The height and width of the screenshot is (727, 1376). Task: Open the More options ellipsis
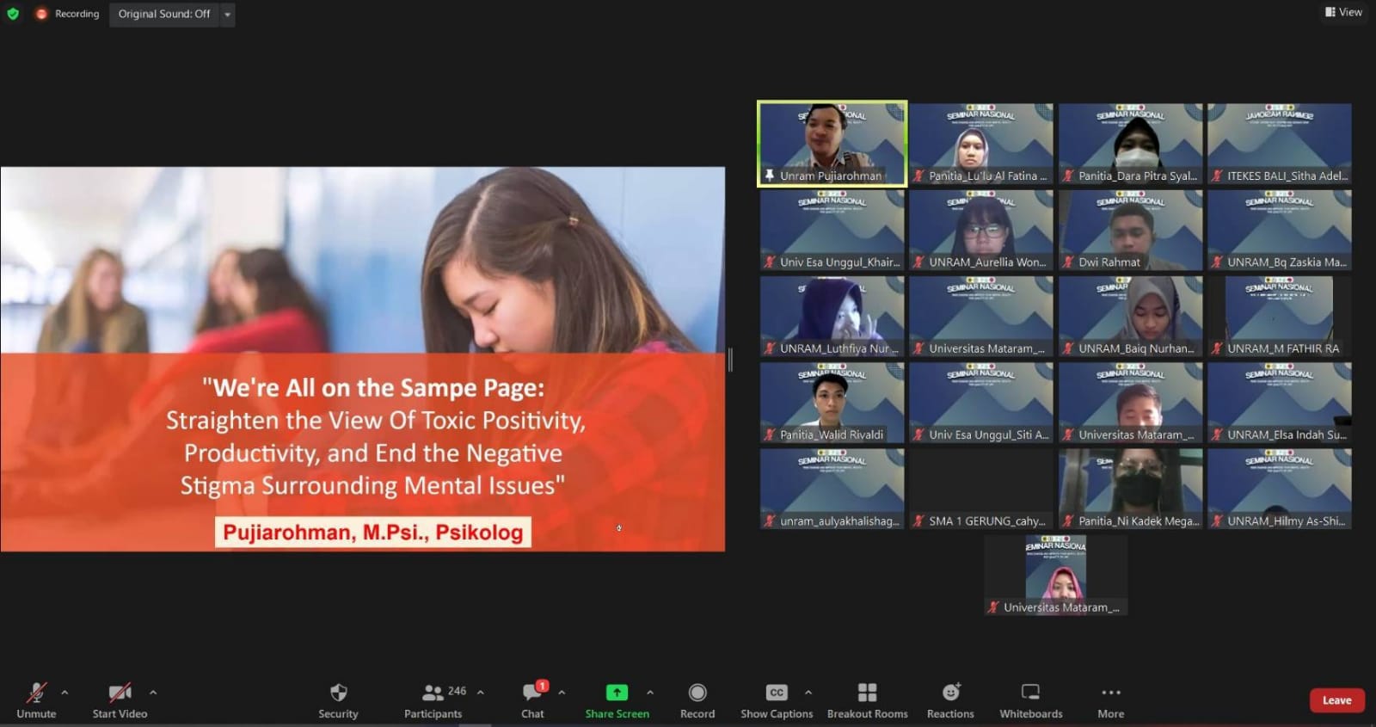coord(1111,693)
